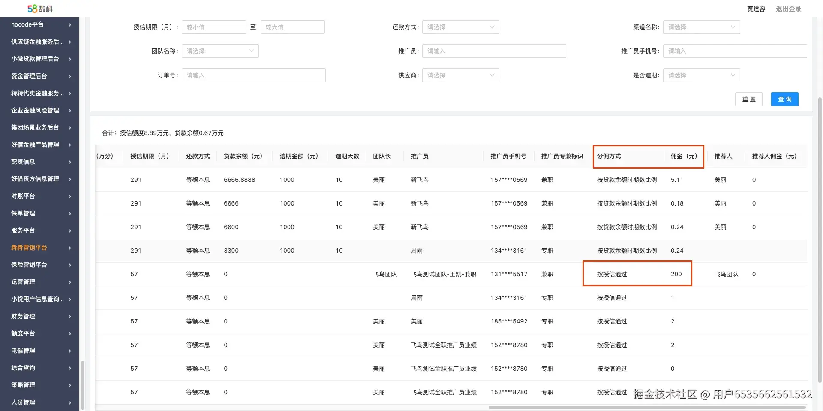823x411 pixels.
Task: Click the username 贾建容
Action: [x=756, y=9]
